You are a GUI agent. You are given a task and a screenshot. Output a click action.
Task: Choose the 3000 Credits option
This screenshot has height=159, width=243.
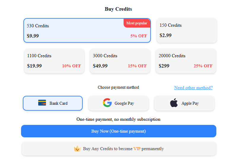(120, 61)
